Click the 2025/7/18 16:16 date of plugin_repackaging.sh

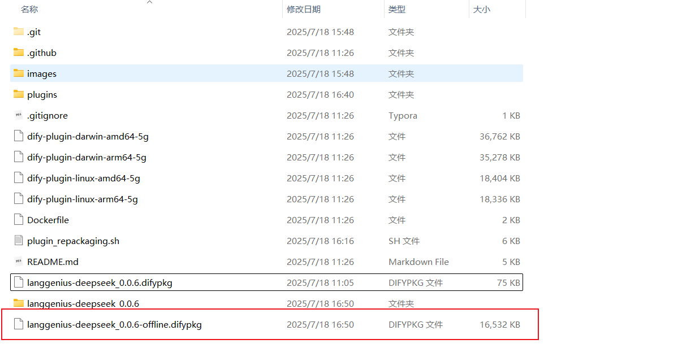[x=320, y=241]
